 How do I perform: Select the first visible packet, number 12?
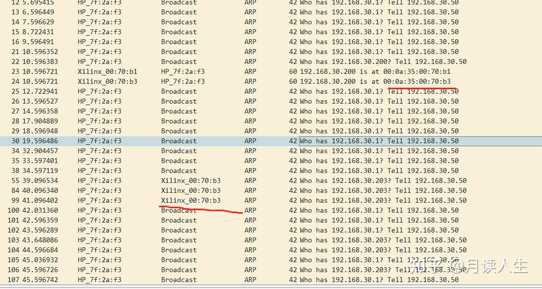pyautogui.click(x=198, y=3)
